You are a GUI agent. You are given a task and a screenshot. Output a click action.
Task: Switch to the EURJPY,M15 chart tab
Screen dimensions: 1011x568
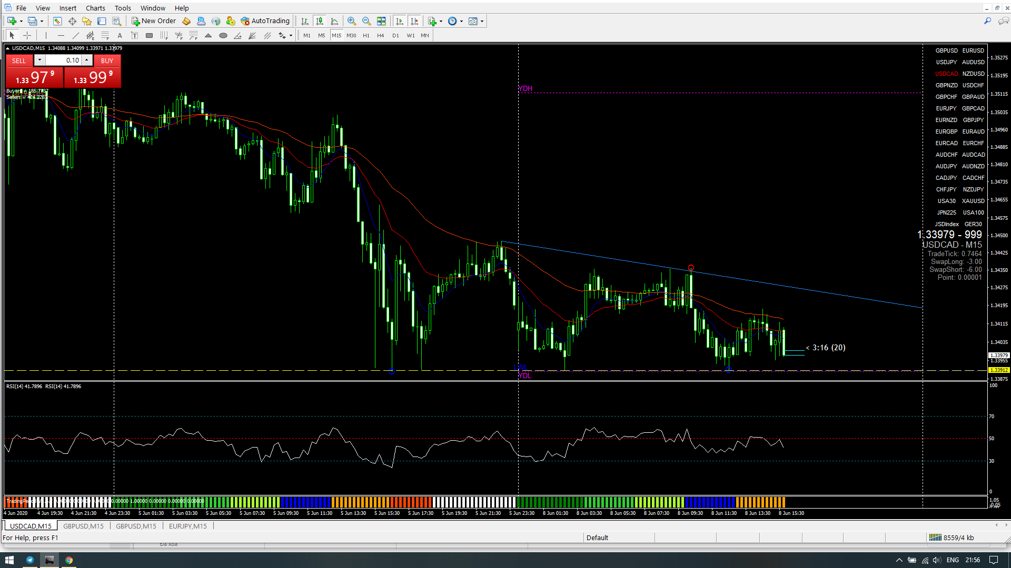188,526
